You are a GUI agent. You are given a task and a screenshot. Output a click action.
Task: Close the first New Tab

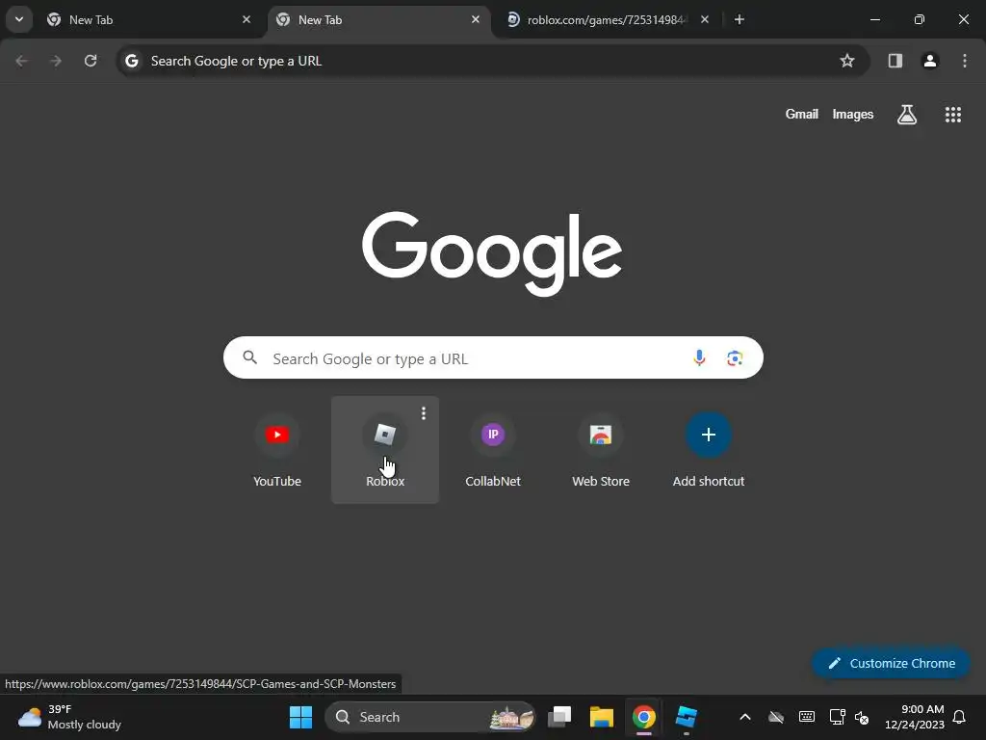tap(246, 19)
